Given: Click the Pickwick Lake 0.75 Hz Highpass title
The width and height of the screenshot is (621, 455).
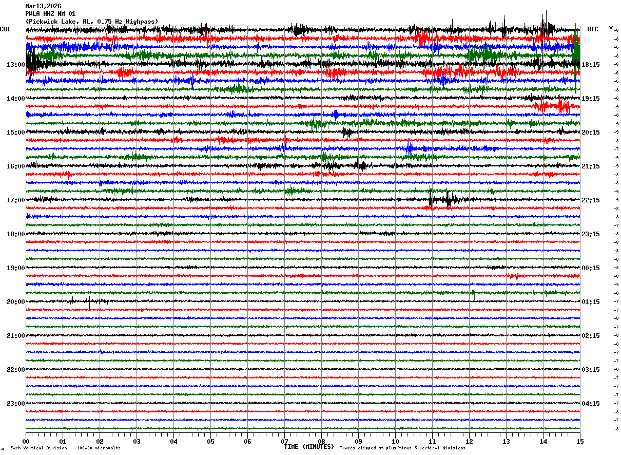Looking at the screenshot, I should 92,22.
